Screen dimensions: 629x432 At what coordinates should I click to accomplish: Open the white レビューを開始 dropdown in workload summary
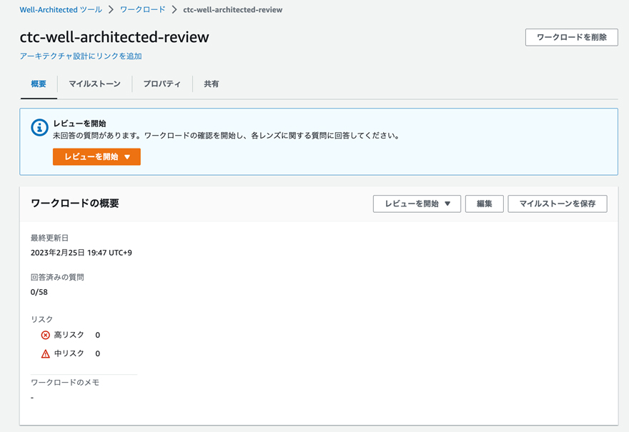tap(417, 204)
